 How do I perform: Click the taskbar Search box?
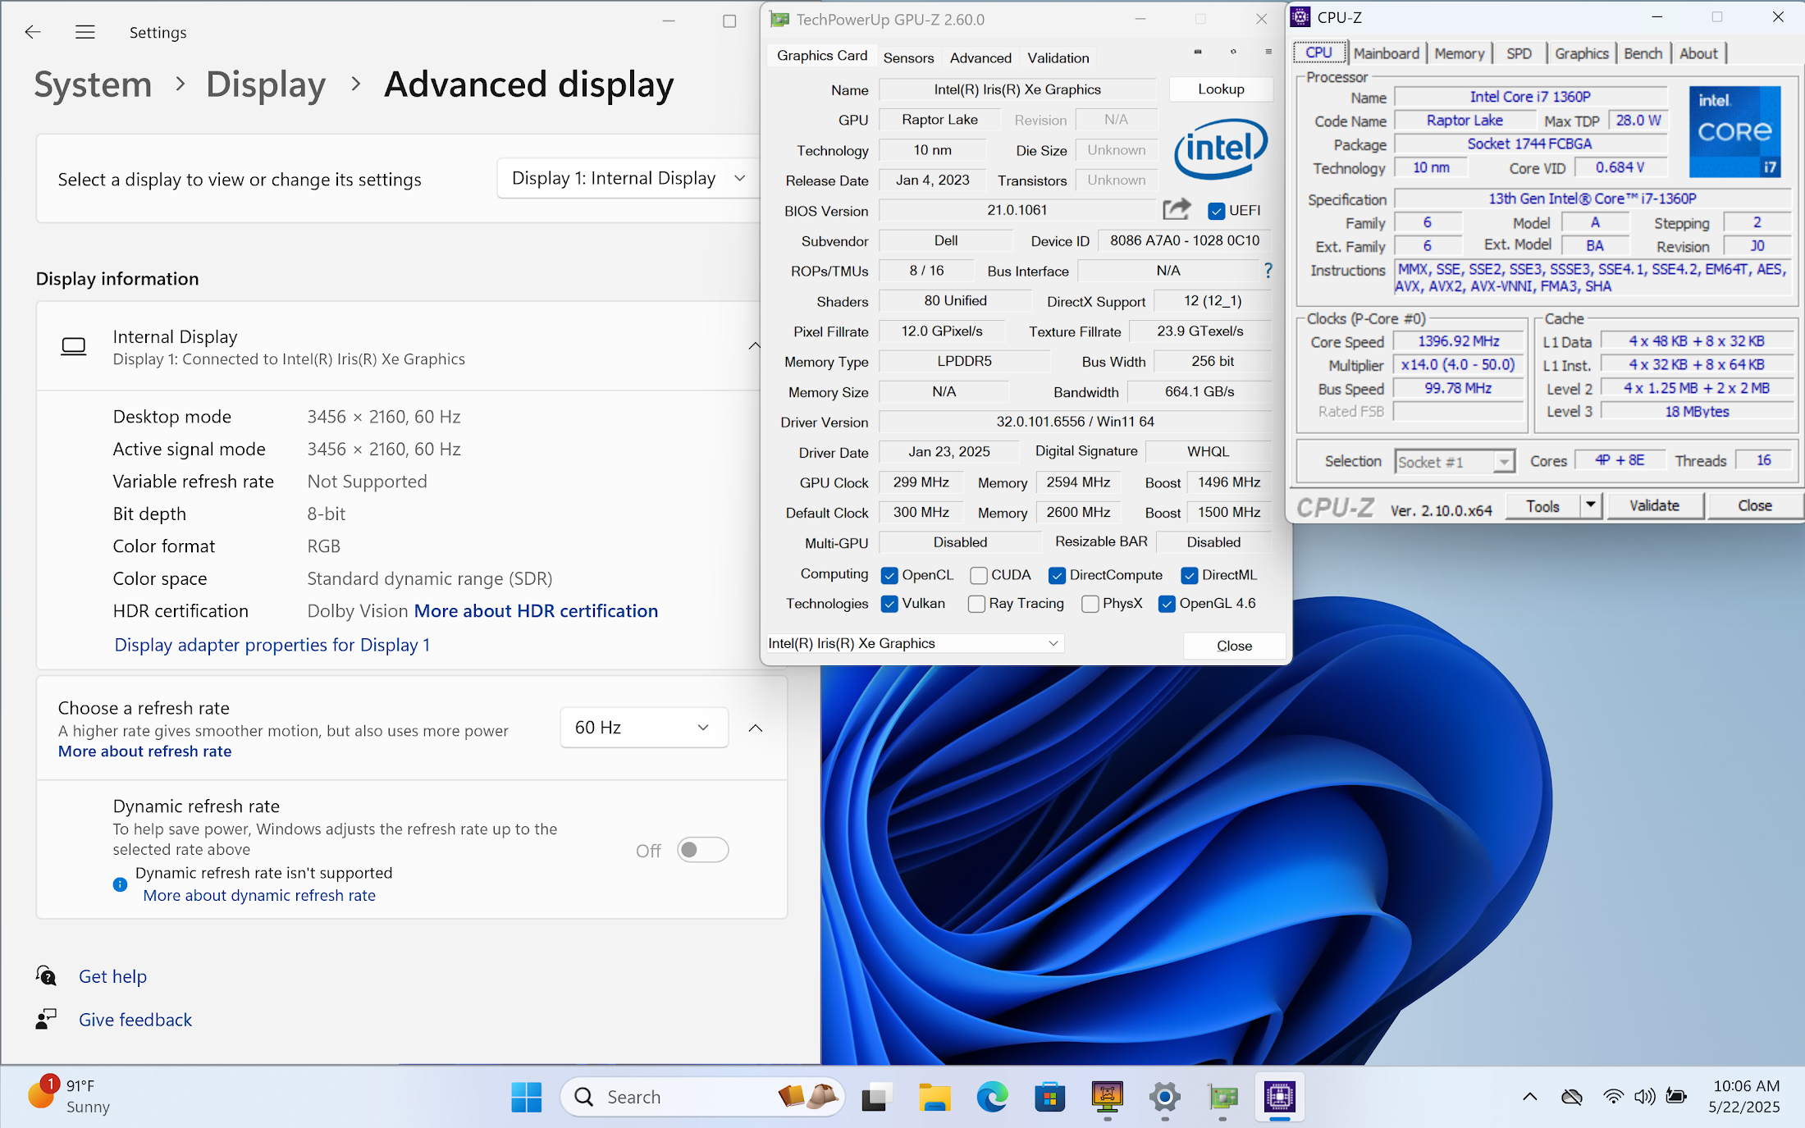coord(702,1097)
